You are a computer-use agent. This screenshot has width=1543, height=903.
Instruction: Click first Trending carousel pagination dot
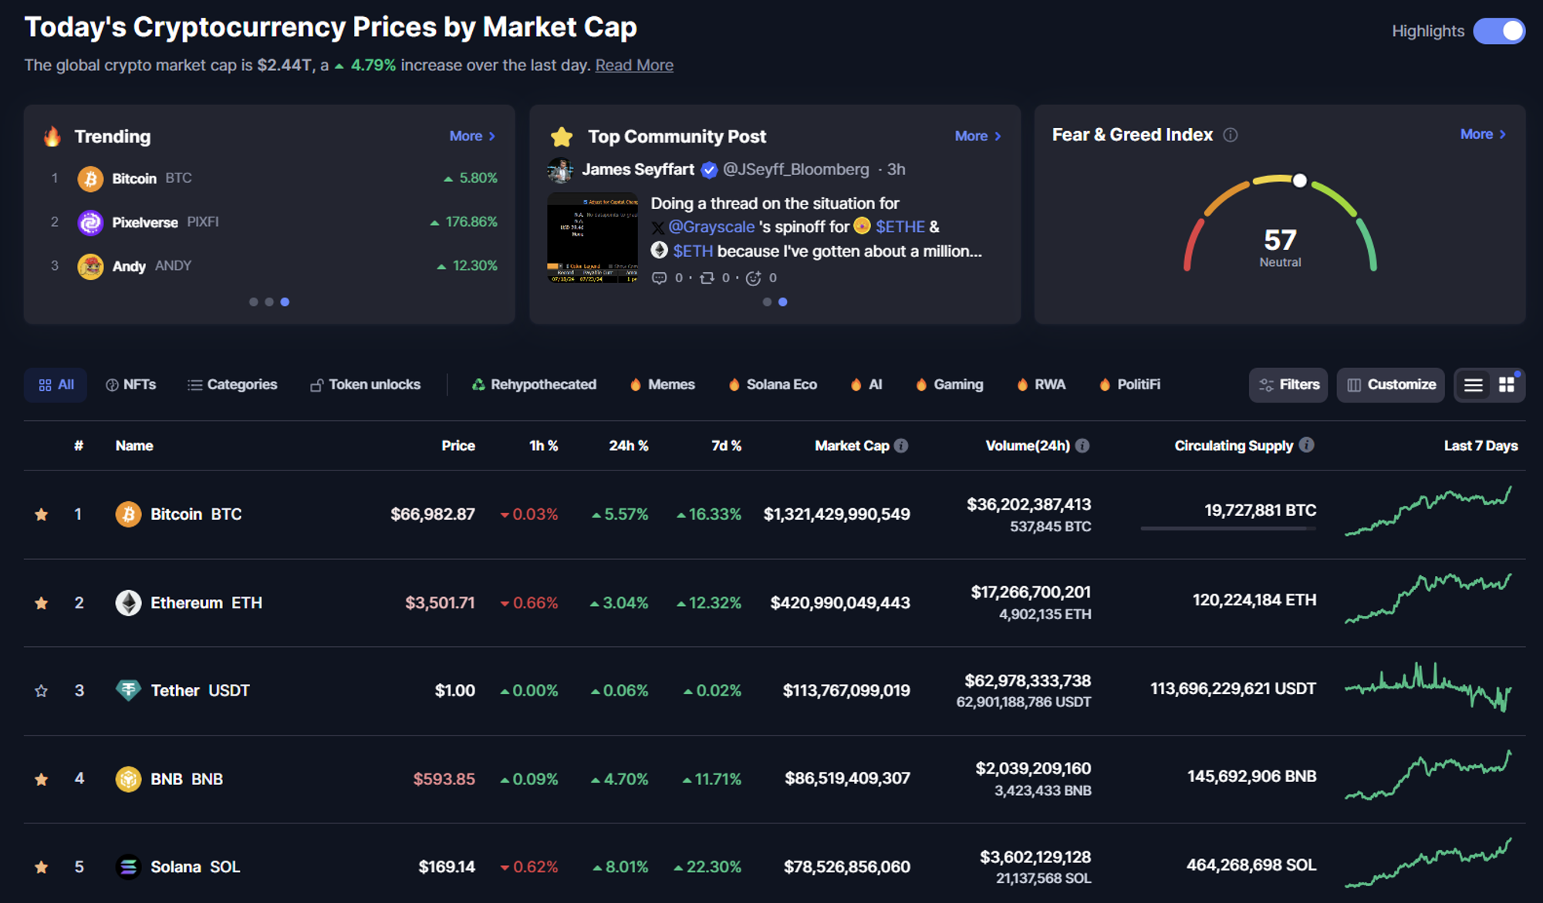[254, 302]
